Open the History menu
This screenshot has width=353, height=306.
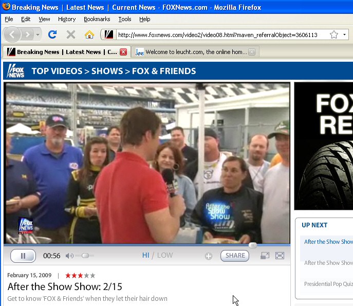tap(67, 19)
